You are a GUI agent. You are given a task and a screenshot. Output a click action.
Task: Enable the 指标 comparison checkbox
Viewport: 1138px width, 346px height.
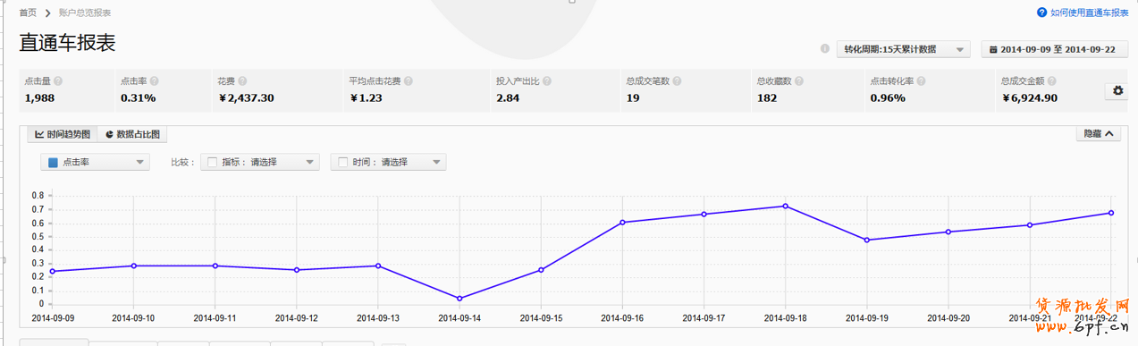point(212,162)
